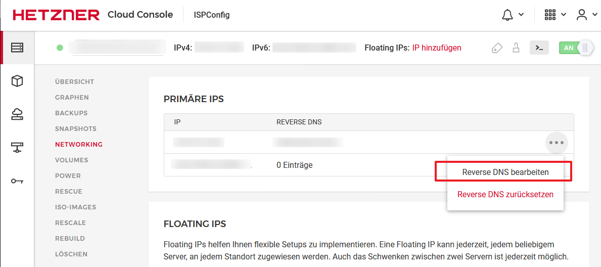The width and height of the screenshot is (601, 267).
Task: Click the label tag icon
Action: (497, 48)
